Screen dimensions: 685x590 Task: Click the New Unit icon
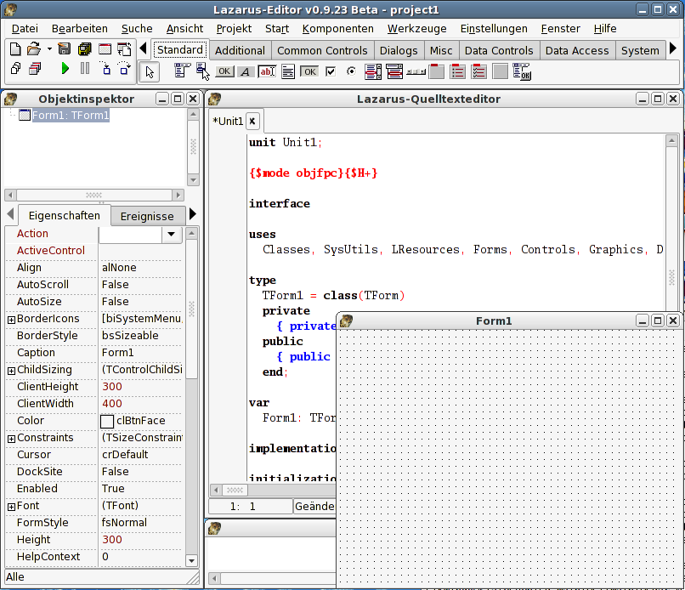(x=15, y=49)
